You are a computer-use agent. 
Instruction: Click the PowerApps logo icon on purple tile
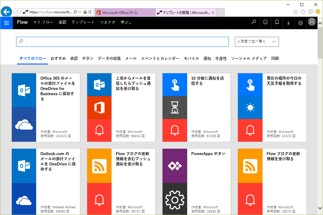pyautogui.click(x=175, y=166)
